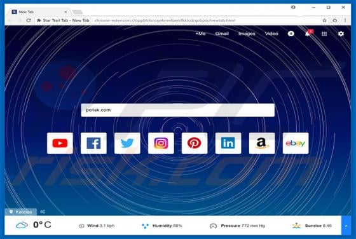356x239 pixels.
Task: Click the weather options icon beside Kaunas
Action: coord(43,212)
